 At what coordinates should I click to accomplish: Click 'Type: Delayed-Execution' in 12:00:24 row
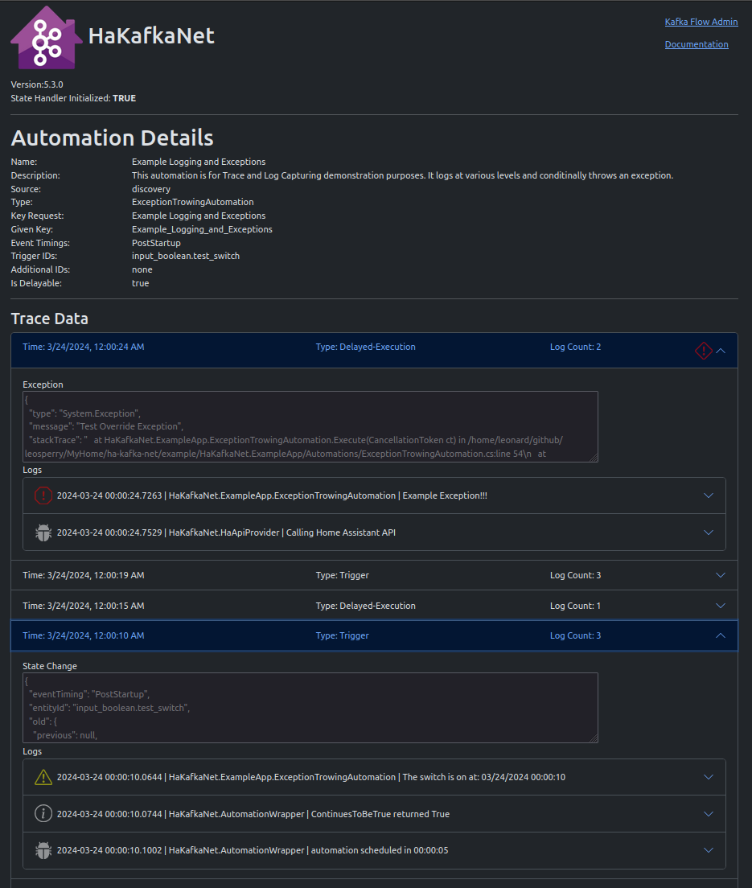[x=365, y=347]
